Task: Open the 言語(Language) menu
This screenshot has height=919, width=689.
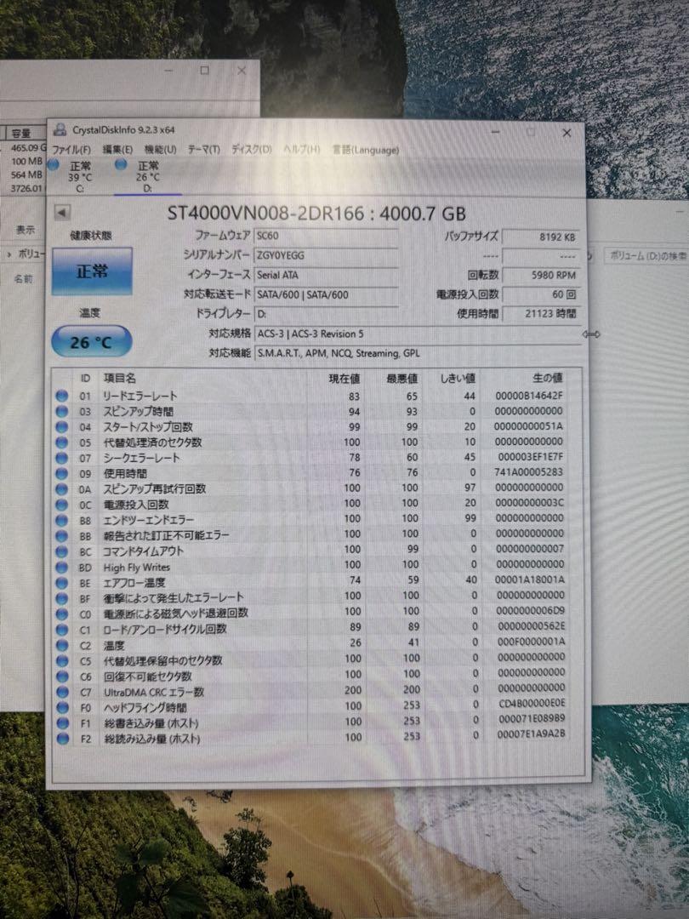Action: coord(366,150)
